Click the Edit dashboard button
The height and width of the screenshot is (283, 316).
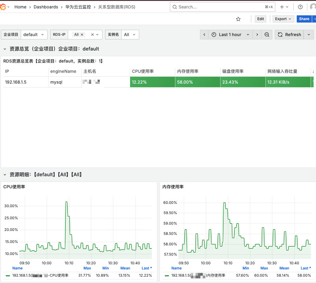(261, 19)
